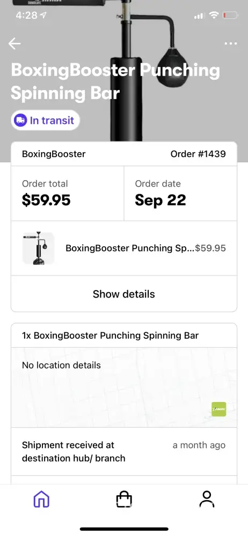Open the Shipment received at destination hub entry
Screen dimensions: 248x536
(124, 451)
